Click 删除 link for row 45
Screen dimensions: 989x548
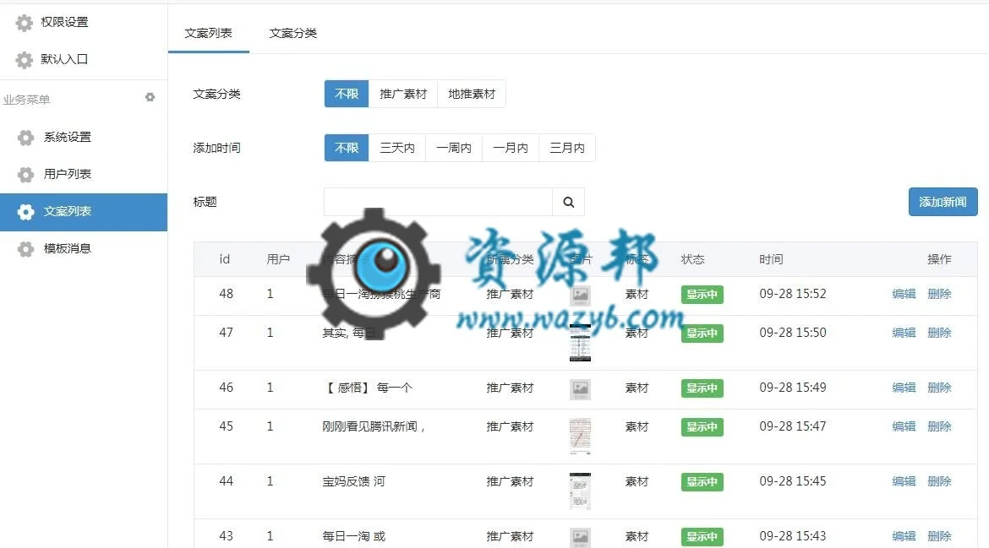click(939, 426)
